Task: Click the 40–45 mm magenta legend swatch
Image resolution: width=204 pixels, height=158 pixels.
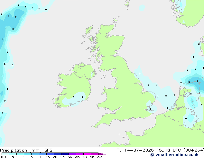Action: pyautogui.click(x=87, y=154)
